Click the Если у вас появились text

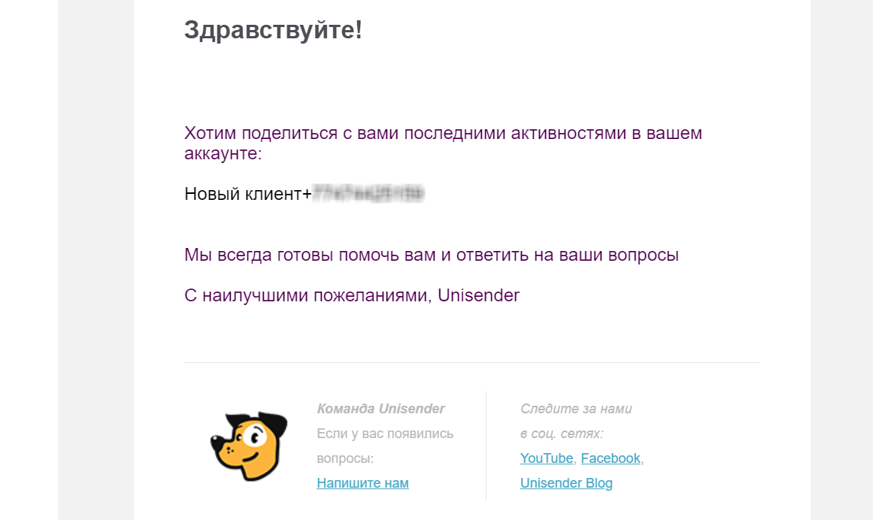pyautogui.click(x=385, y=434)
